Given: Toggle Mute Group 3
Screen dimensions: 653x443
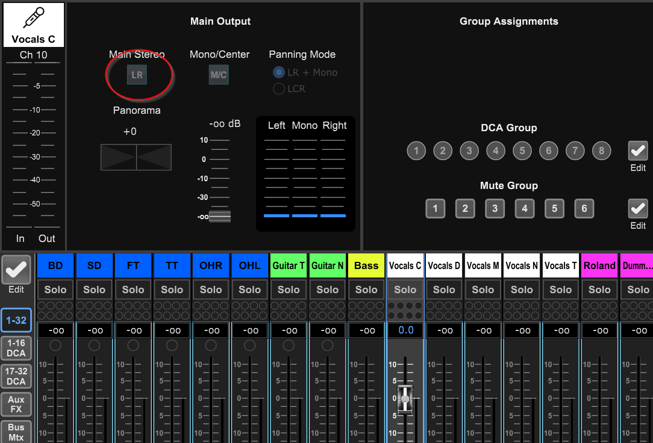Looking at the screenshot, I should (495, 208).
